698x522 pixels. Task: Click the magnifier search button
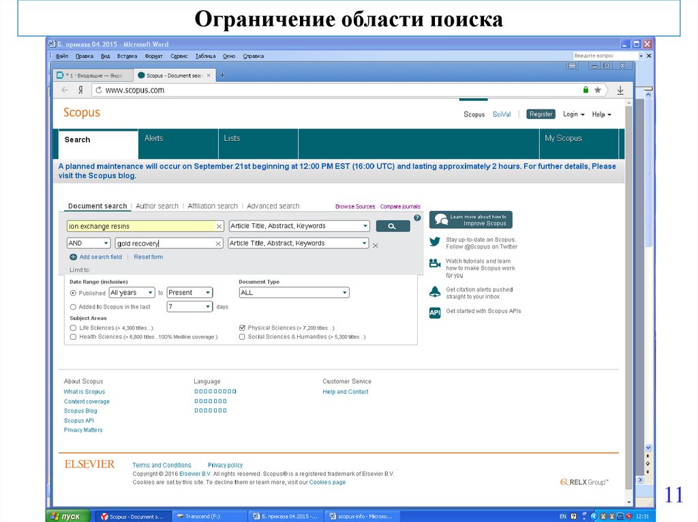pos(393,226)
